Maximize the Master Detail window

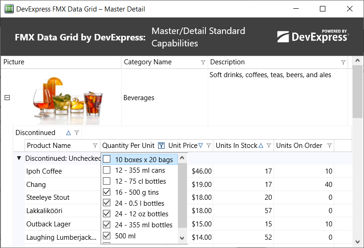(x=323, y=9)
